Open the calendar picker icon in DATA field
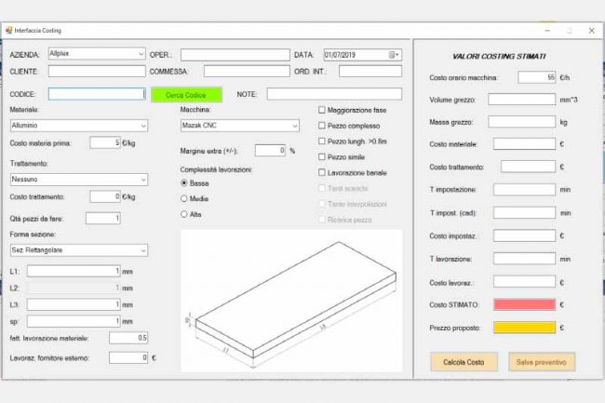 coord(394,55)
